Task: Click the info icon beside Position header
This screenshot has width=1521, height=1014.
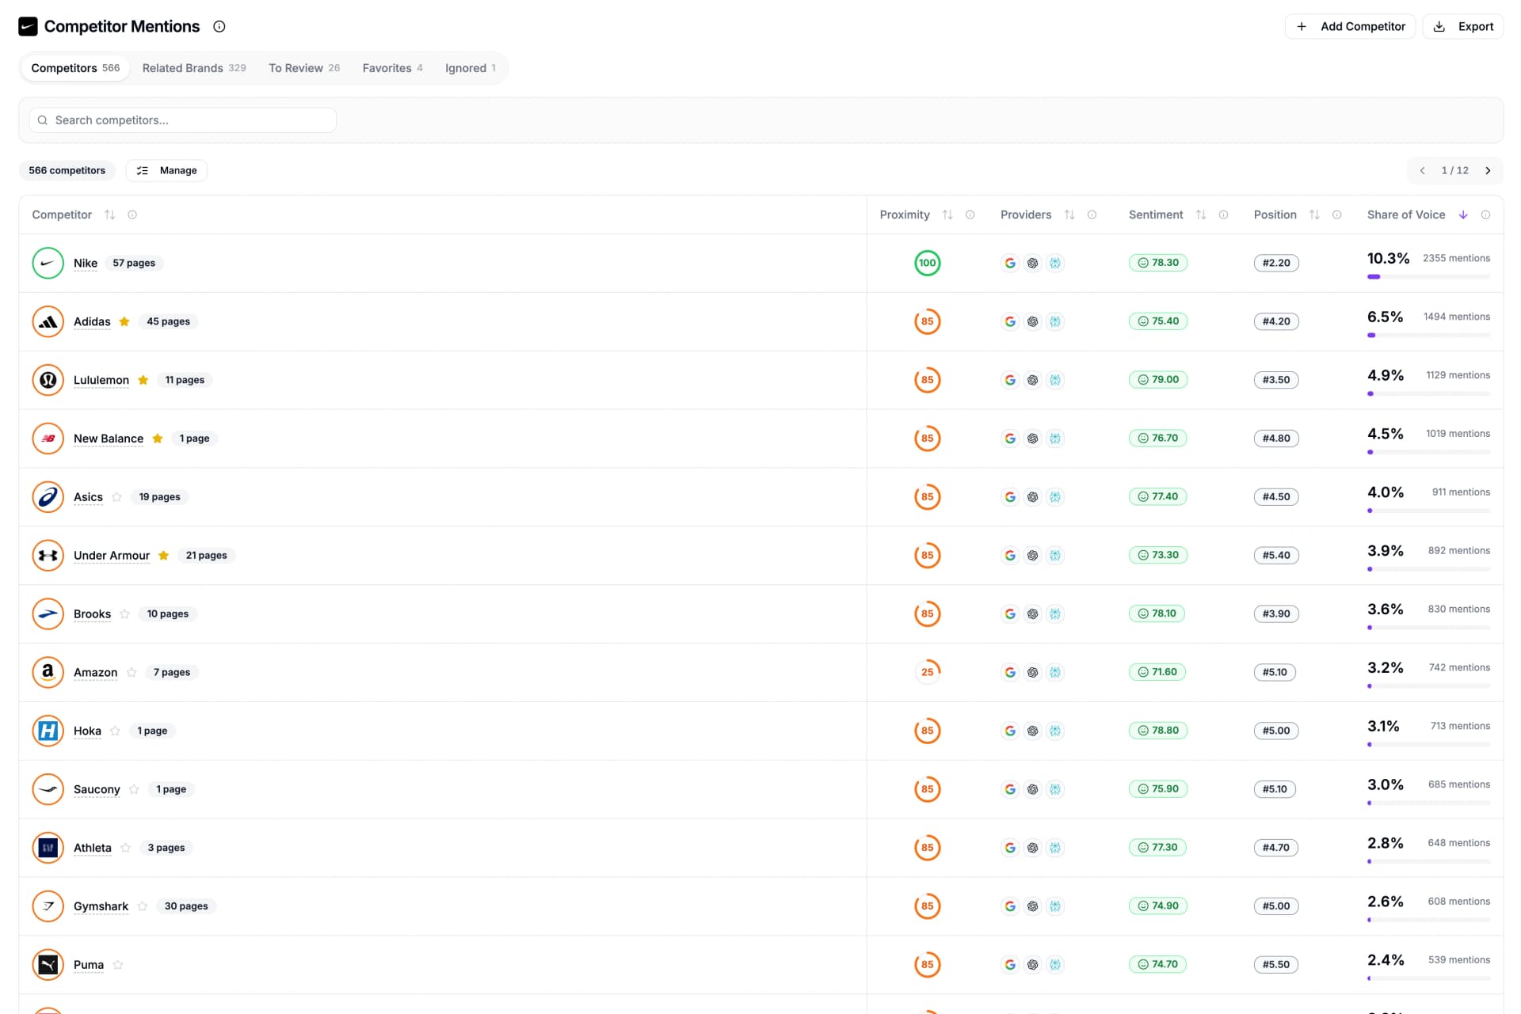Action: pyautogui.click(x=1336, y=215)
